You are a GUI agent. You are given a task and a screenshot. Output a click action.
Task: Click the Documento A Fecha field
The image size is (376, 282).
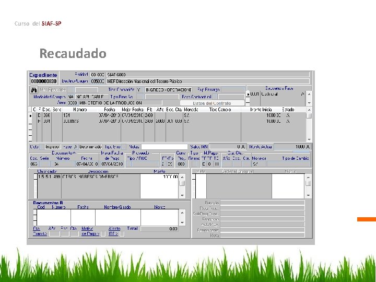87,164
